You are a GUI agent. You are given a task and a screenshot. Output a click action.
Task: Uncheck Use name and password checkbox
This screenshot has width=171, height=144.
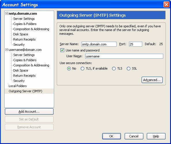click(x=62, y=50)
